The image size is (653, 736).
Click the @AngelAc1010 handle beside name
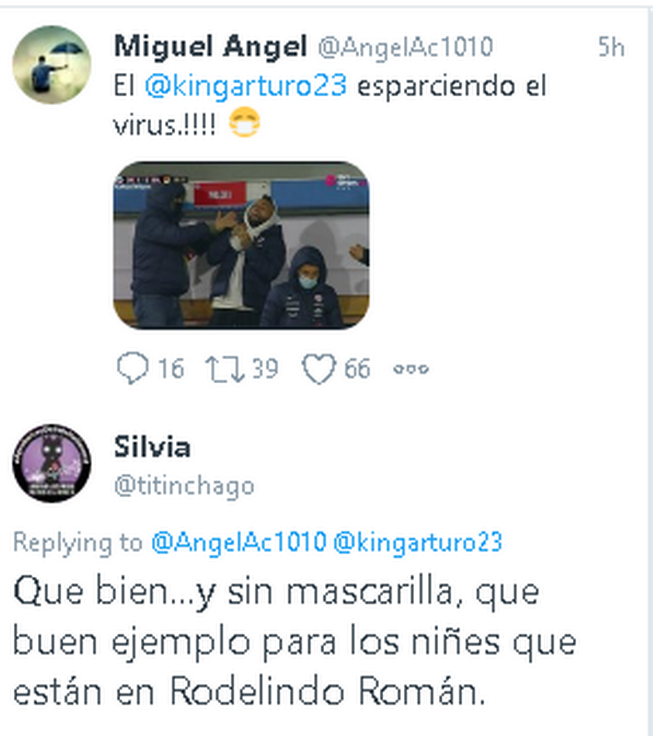point(406,47)
